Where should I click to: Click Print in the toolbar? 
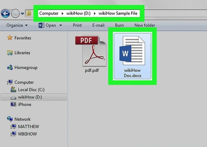pyautogui.click(x=77, y=25)
